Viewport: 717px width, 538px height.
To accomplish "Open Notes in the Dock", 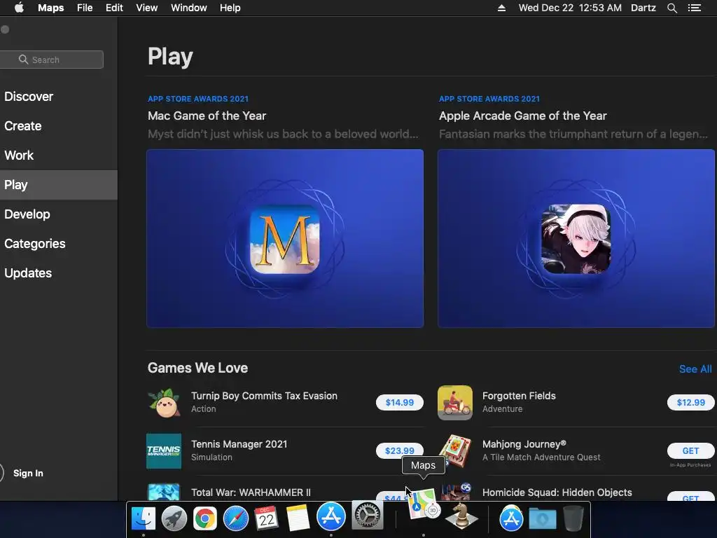I will pos(298,518).
